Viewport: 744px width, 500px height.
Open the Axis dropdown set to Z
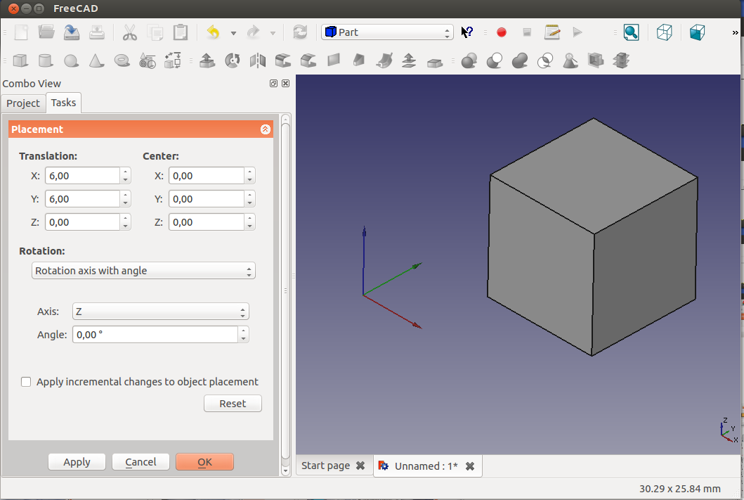click(160, 312)
